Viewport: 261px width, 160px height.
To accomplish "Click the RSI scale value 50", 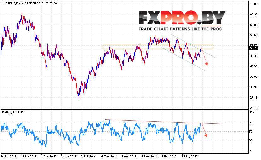I will click(251, 132).
